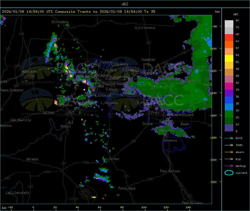Click the 'Soitue' map label
The height and width of the screenshot is (211, 250).
(x=147, y=124)
